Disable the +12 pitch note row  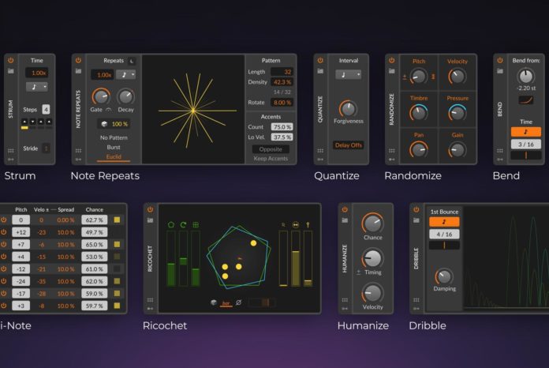click(x=4, y=232)
